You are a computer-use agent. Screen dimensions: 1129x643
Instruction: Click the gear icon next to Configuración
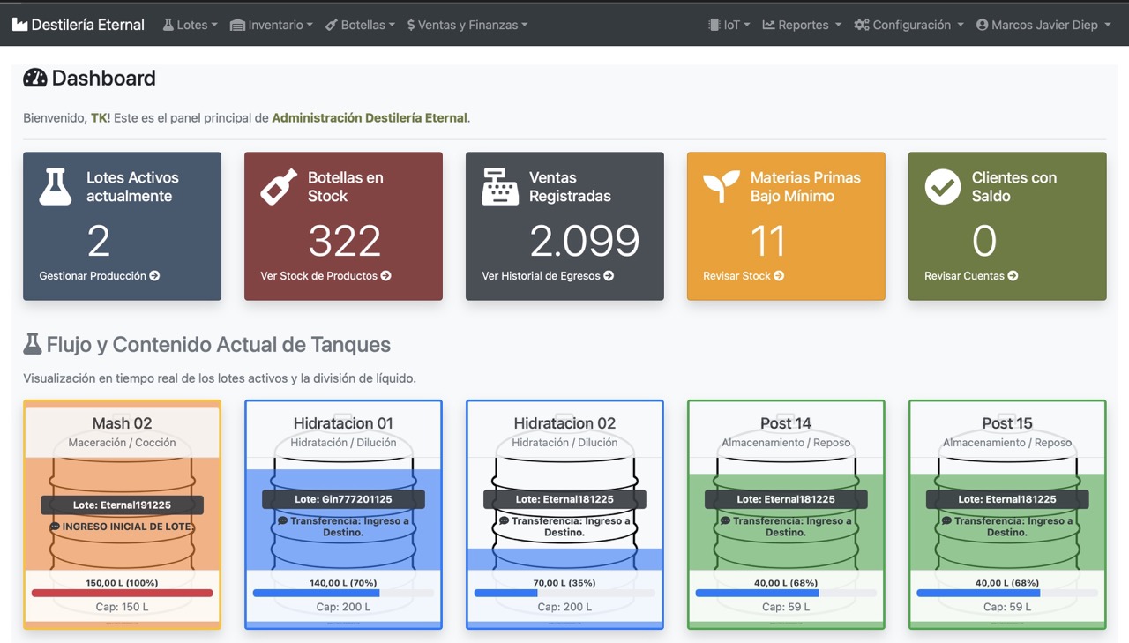[x=860, y=25]
